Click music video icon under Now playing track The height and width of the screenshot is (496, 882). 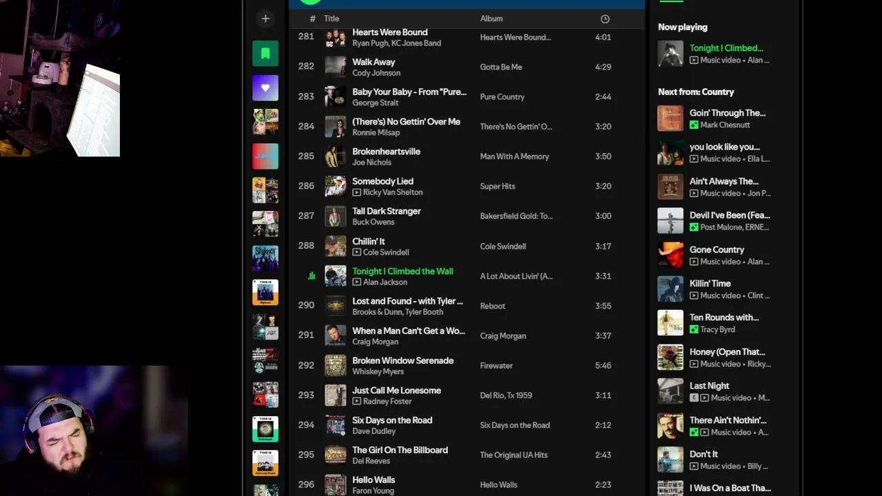694,60
